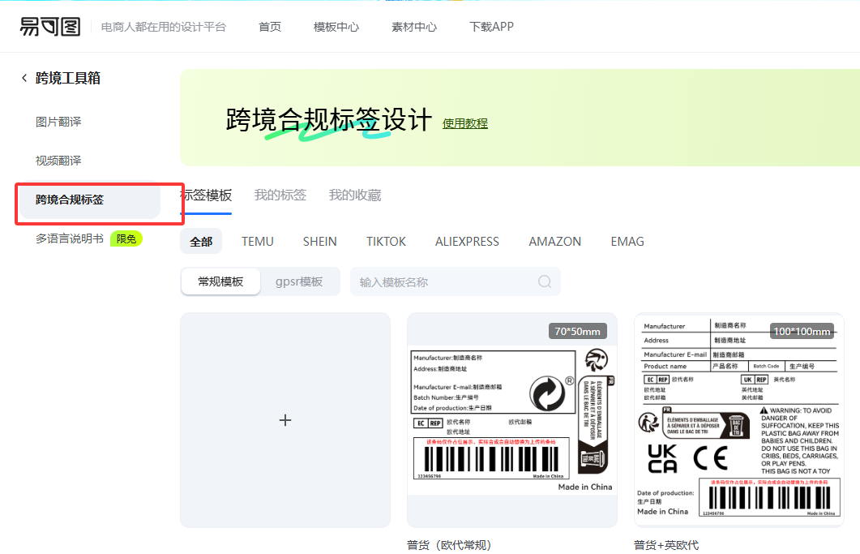The image size is (860, 554).
Task: Switch to the 我的标签 tab
Action: tap(280, 195)
